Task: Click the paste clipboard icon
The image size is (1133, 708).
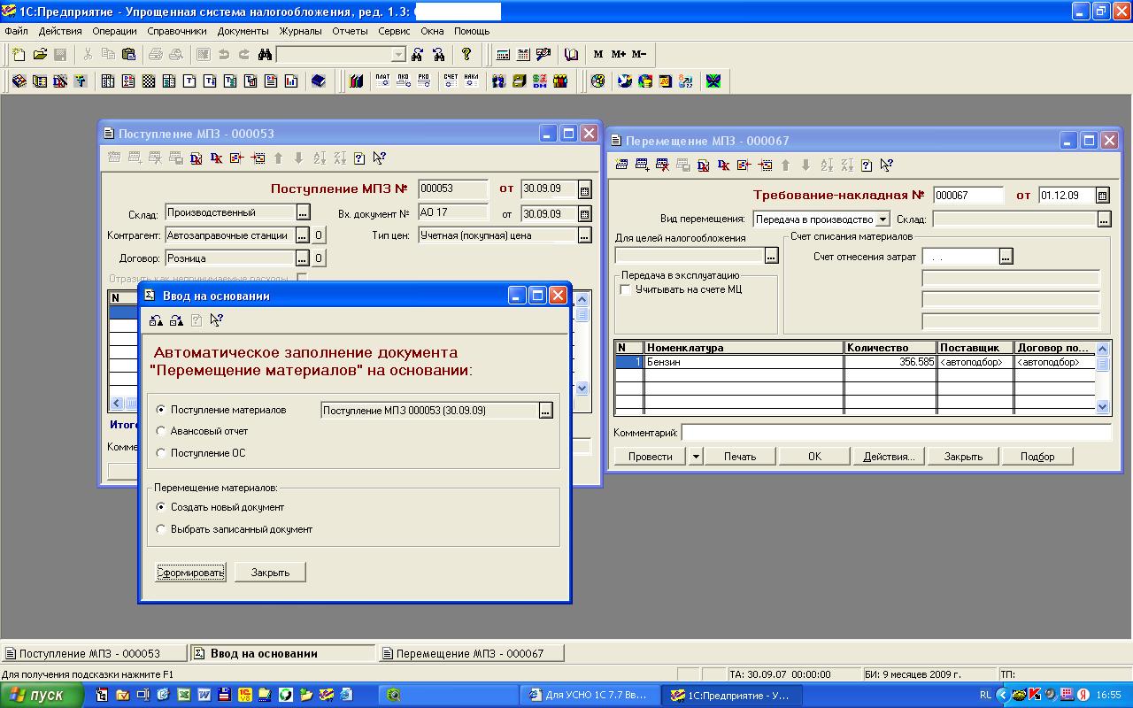Action: coord(129,54)
